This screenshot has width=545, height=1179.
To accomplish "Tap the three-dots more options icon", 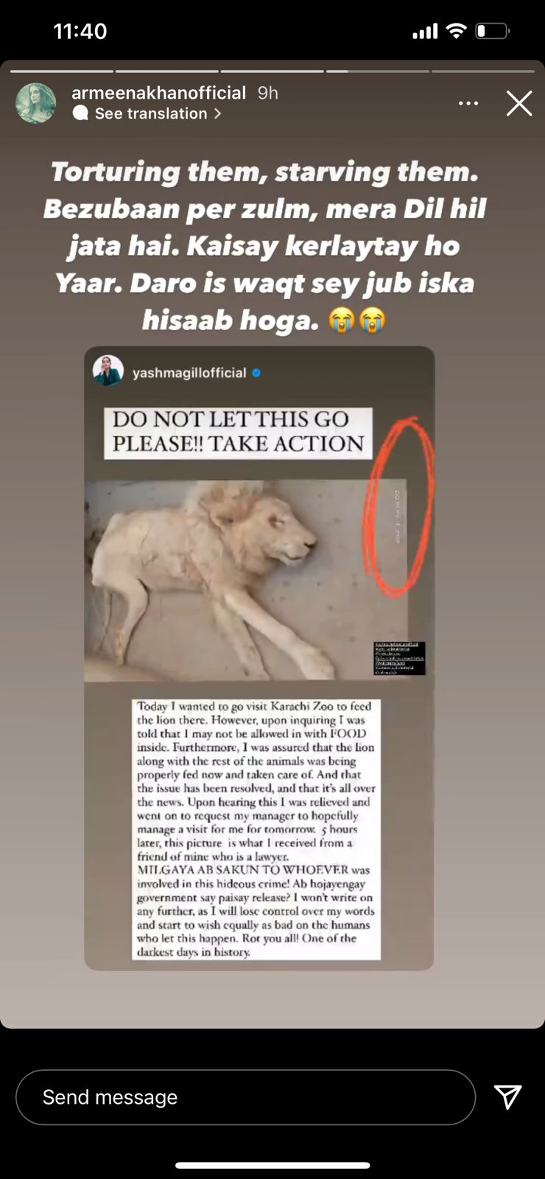I will pos(468,103).
